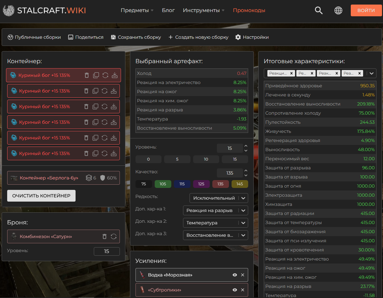This screenshot has width=383, height=298.
Task: Open the Доп. хар-ка 3 dropdown
Action: pos(216,235)
